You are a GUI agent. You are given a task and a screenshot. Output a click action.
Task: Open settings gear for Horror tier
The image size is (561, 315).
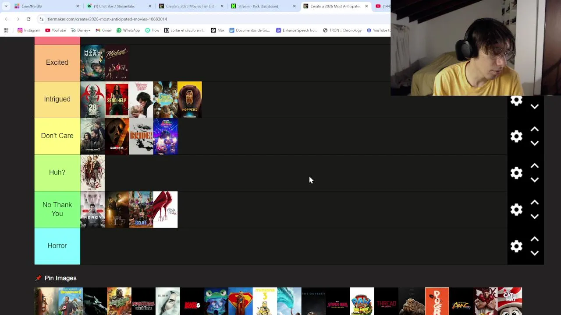517,246
